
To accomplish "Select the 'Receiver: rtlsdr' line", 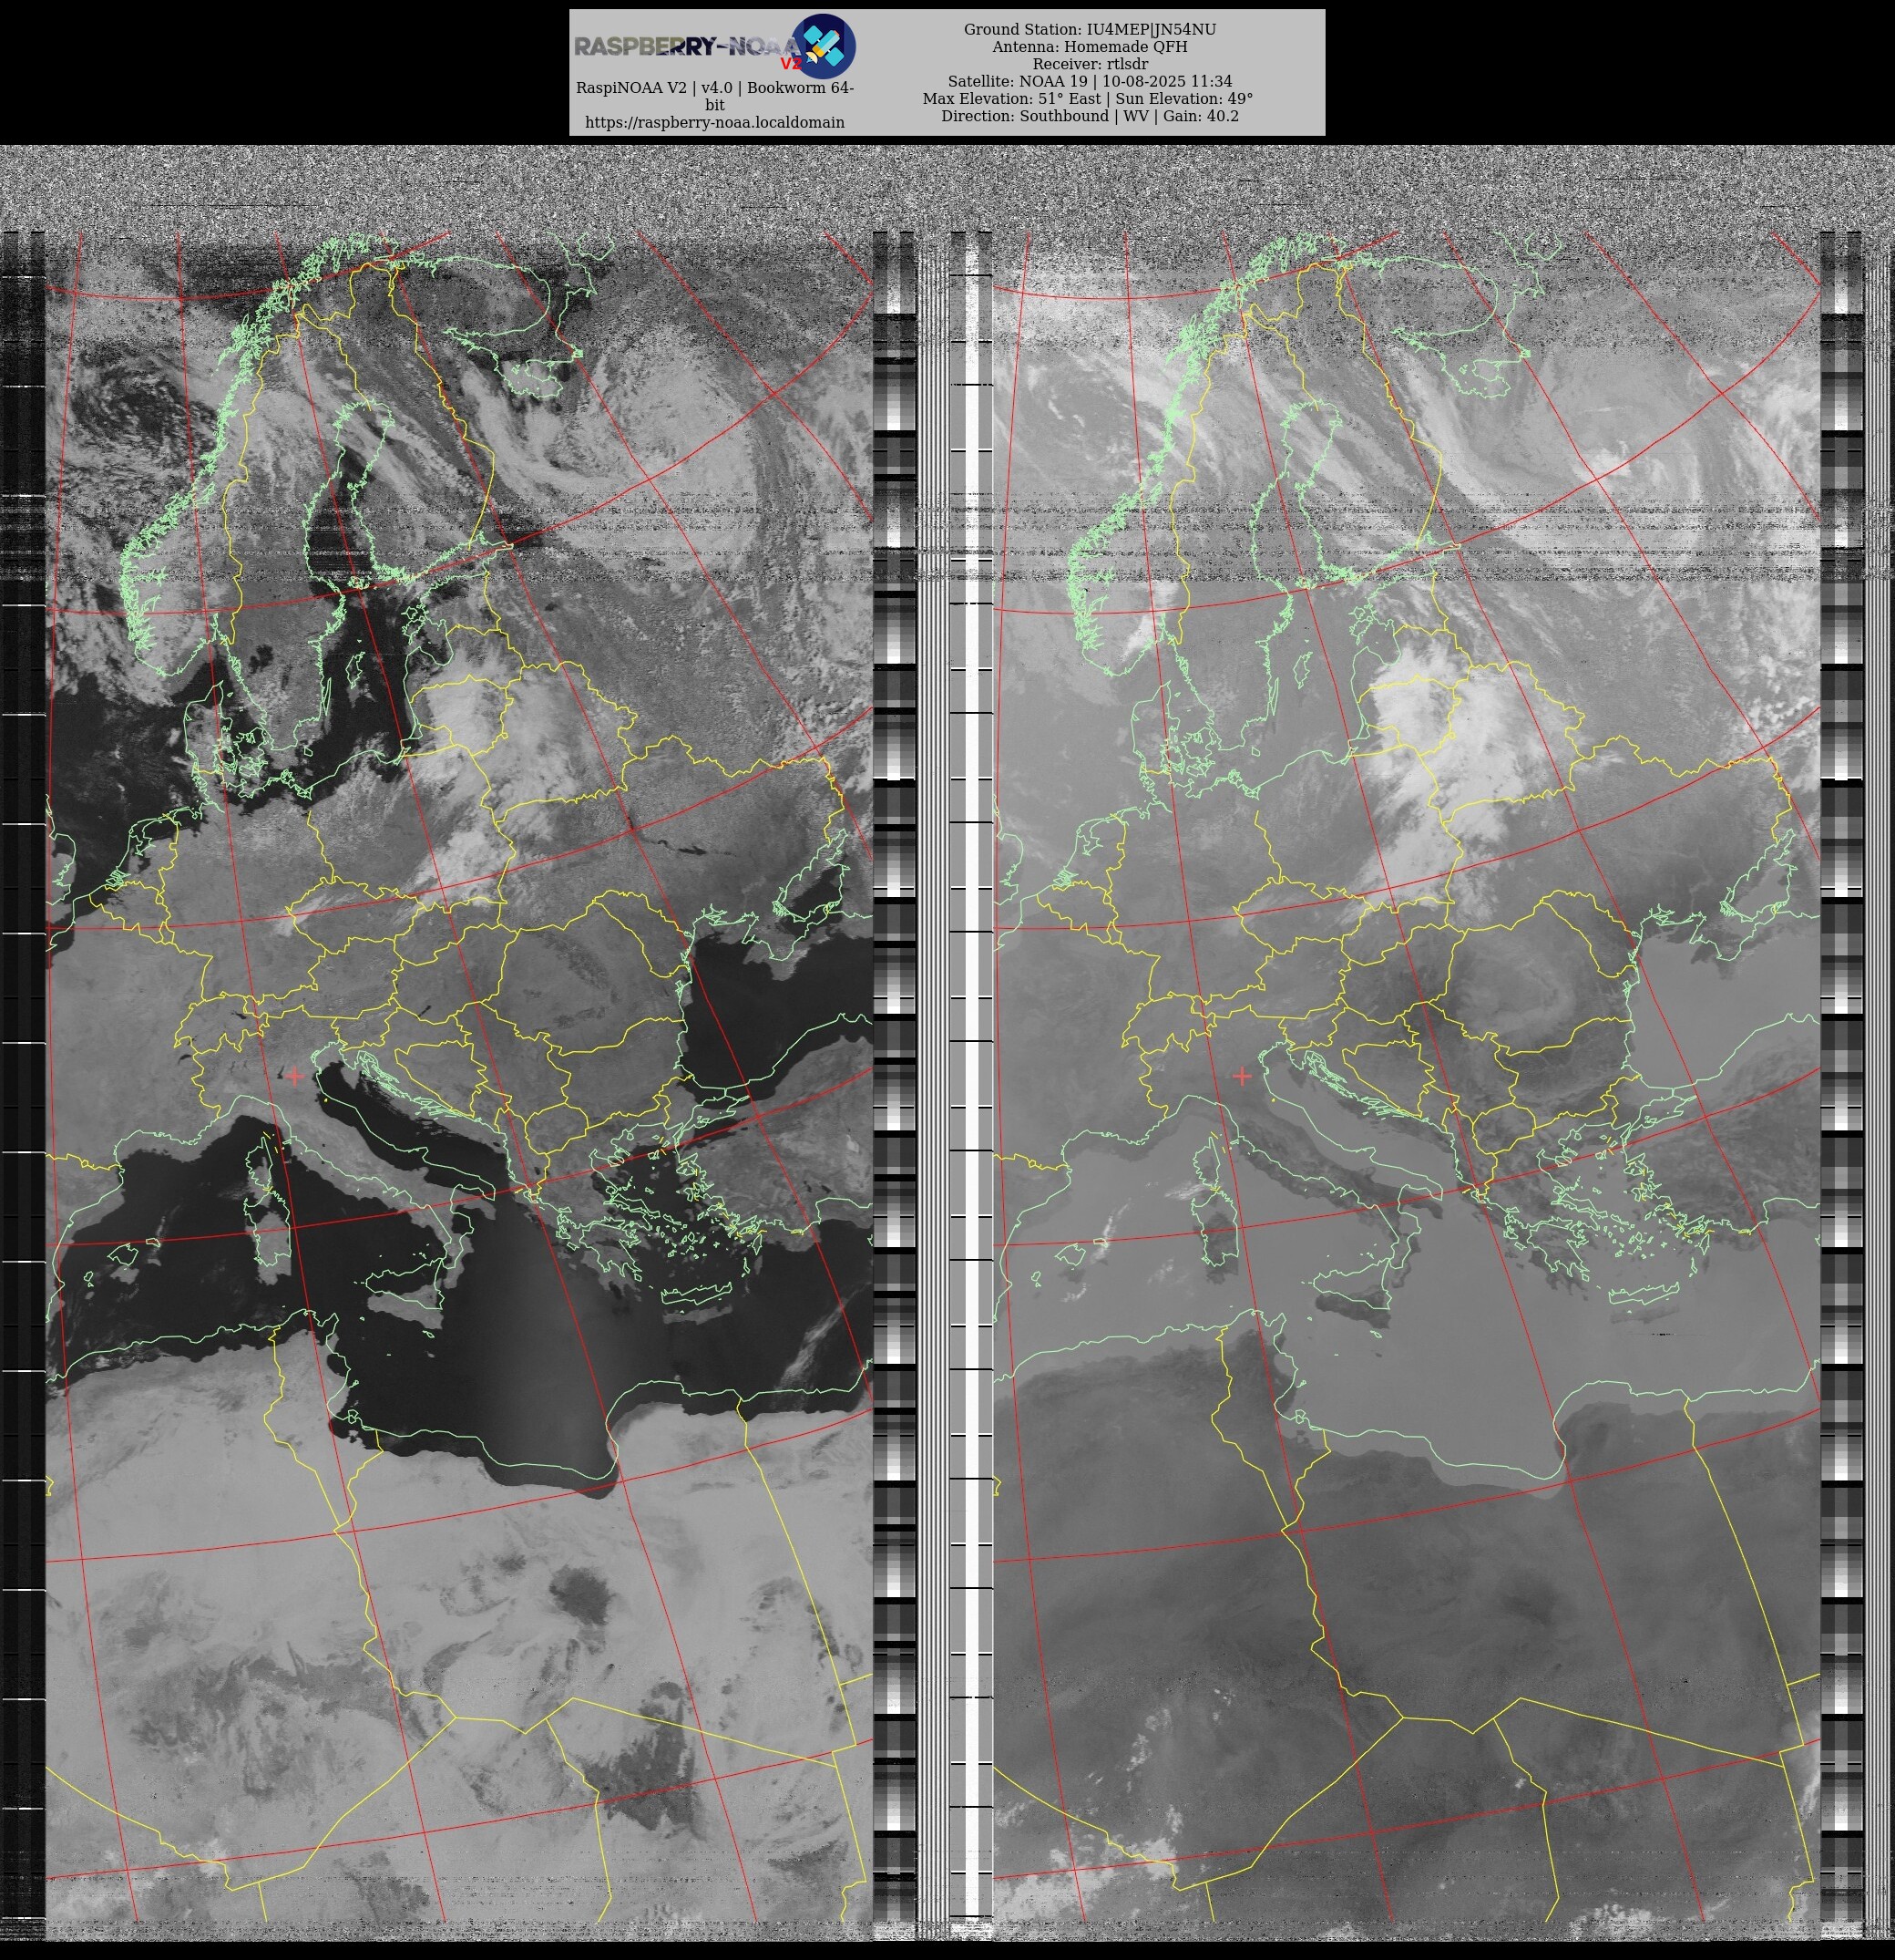I will click(x=1090, y=64).
